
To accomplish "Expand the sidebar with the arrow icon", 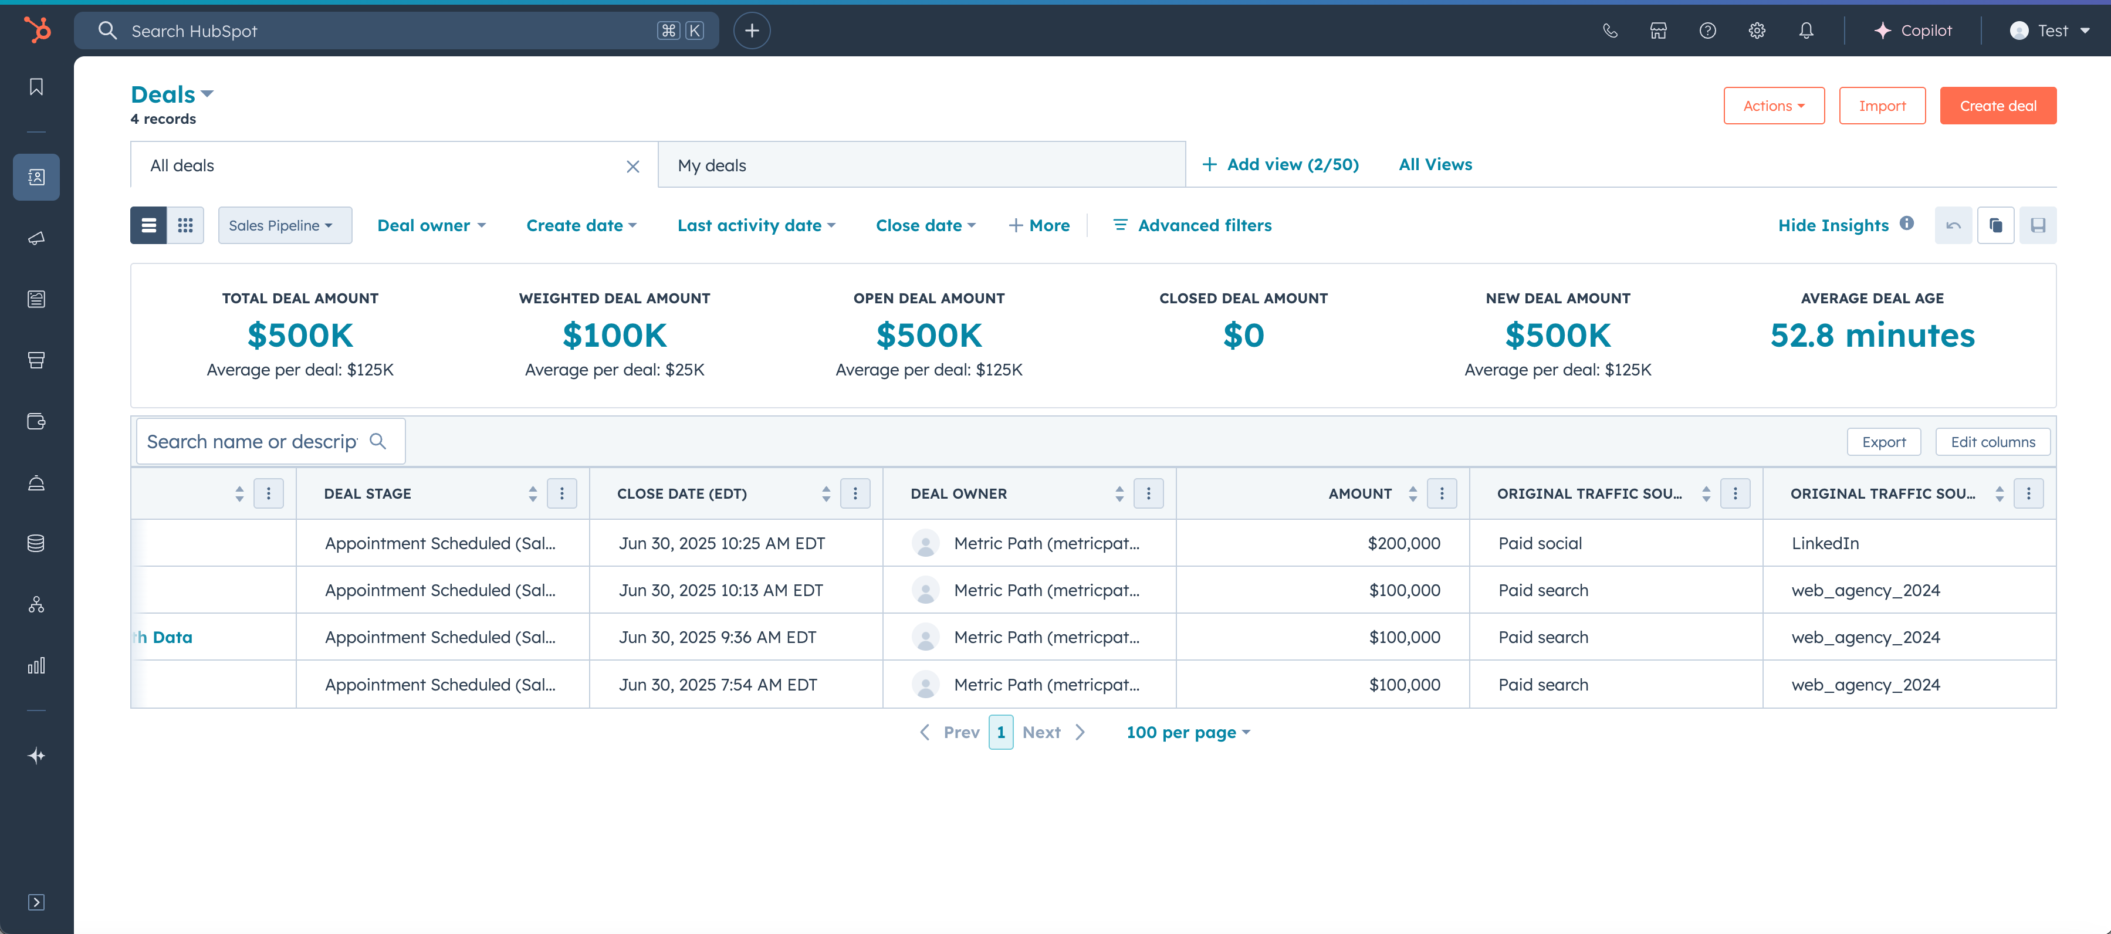I will click(36, 902).
